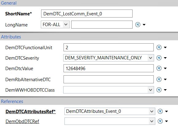Select the DemDTCFunctionalUnit value field

click(x=109, y=47)
